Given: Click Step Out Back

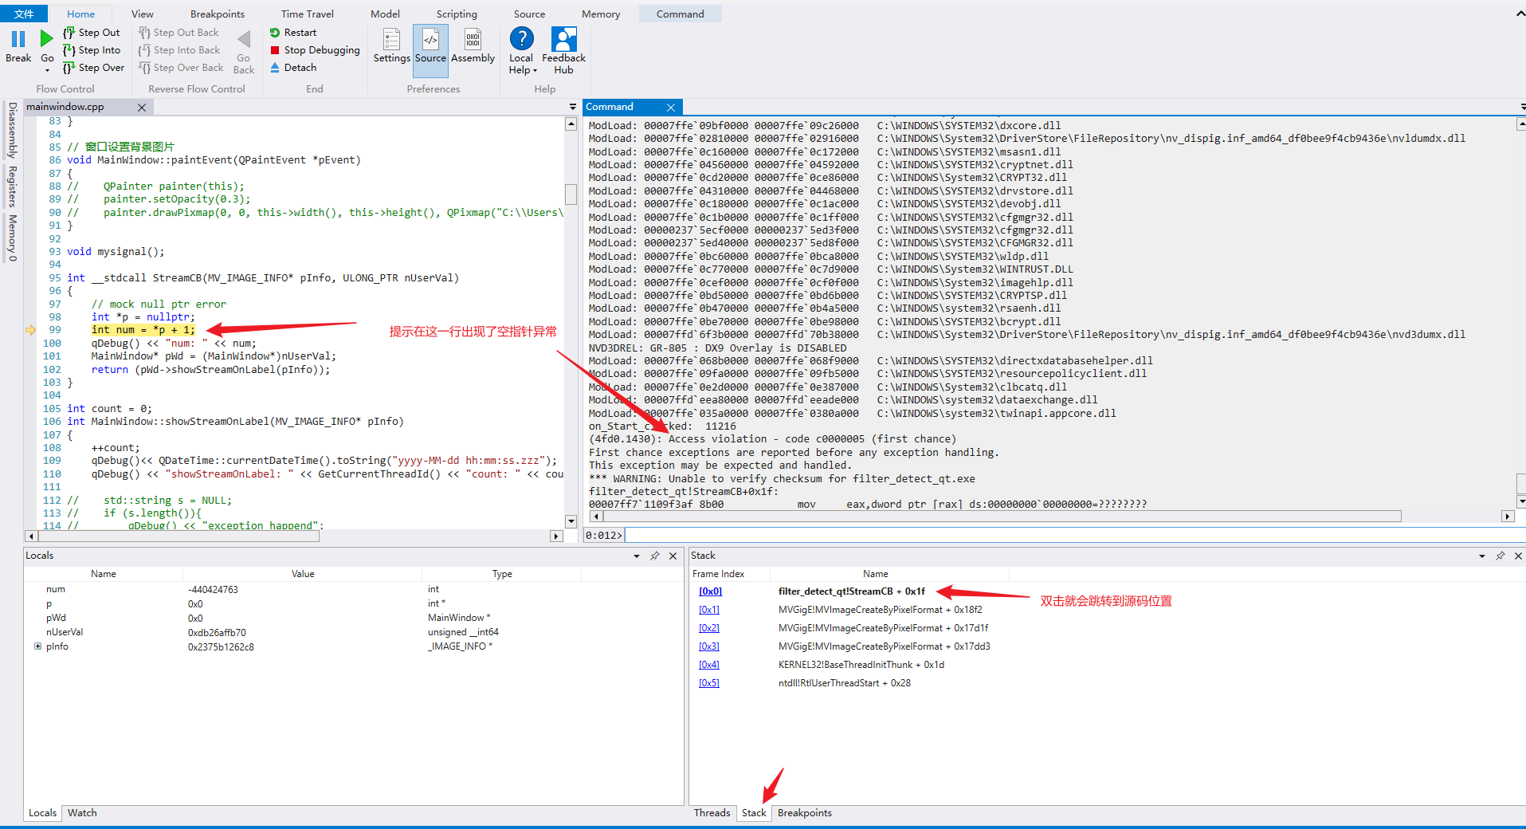Looking at the screenshot, I should coord(178,33).
